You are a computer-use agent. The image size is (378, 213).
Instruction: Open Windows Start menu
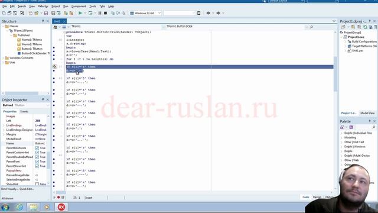[x=5, y=207]
